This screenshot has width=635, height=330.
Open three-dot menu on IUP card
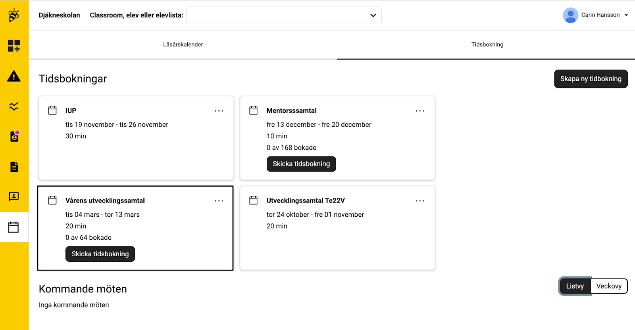coord(219,111)
